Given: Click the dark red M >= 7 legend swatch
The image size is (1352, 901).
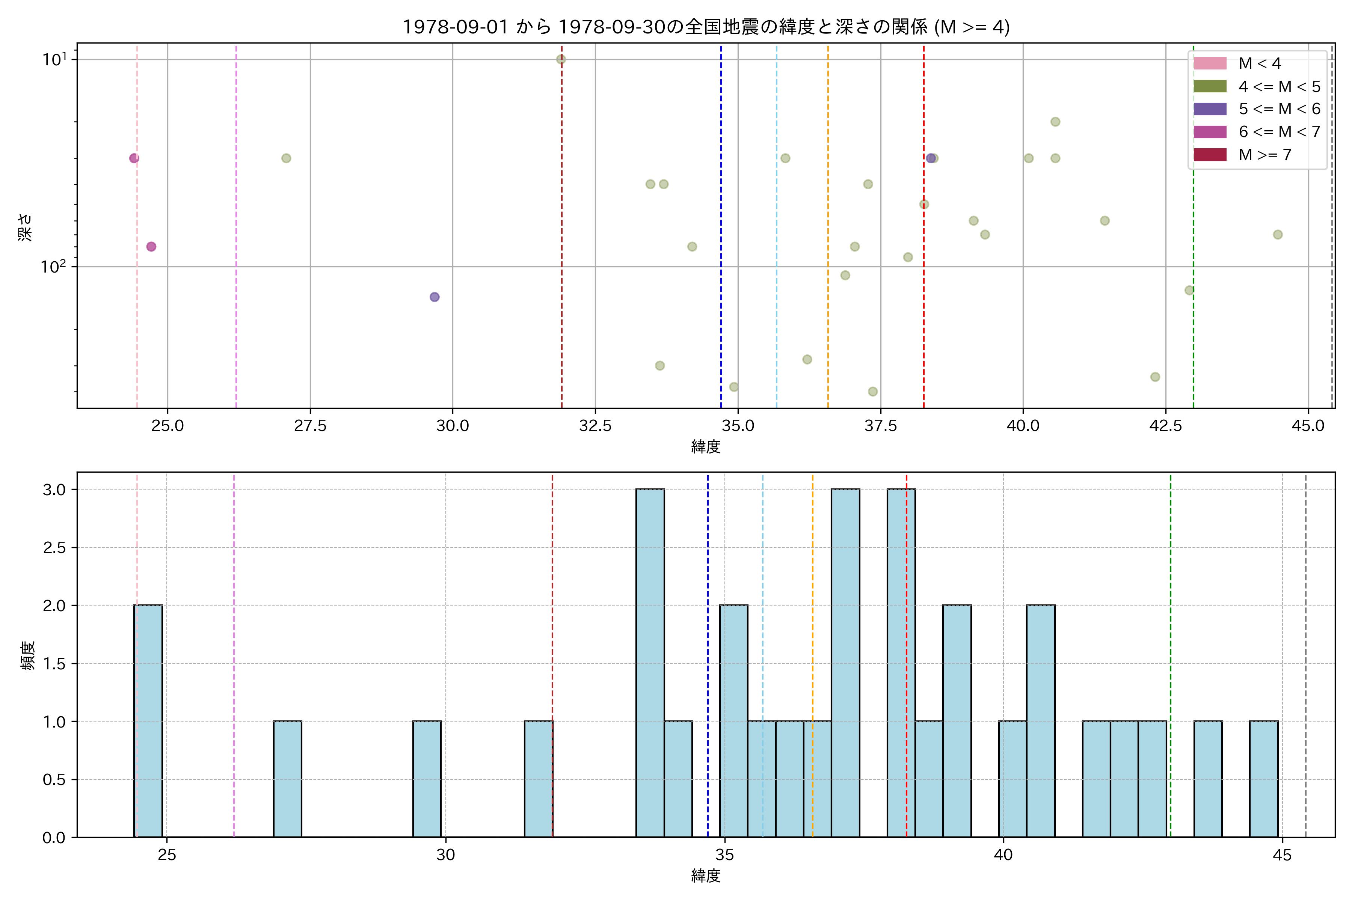Looking at the screenshot, I should click(1209, 155).
